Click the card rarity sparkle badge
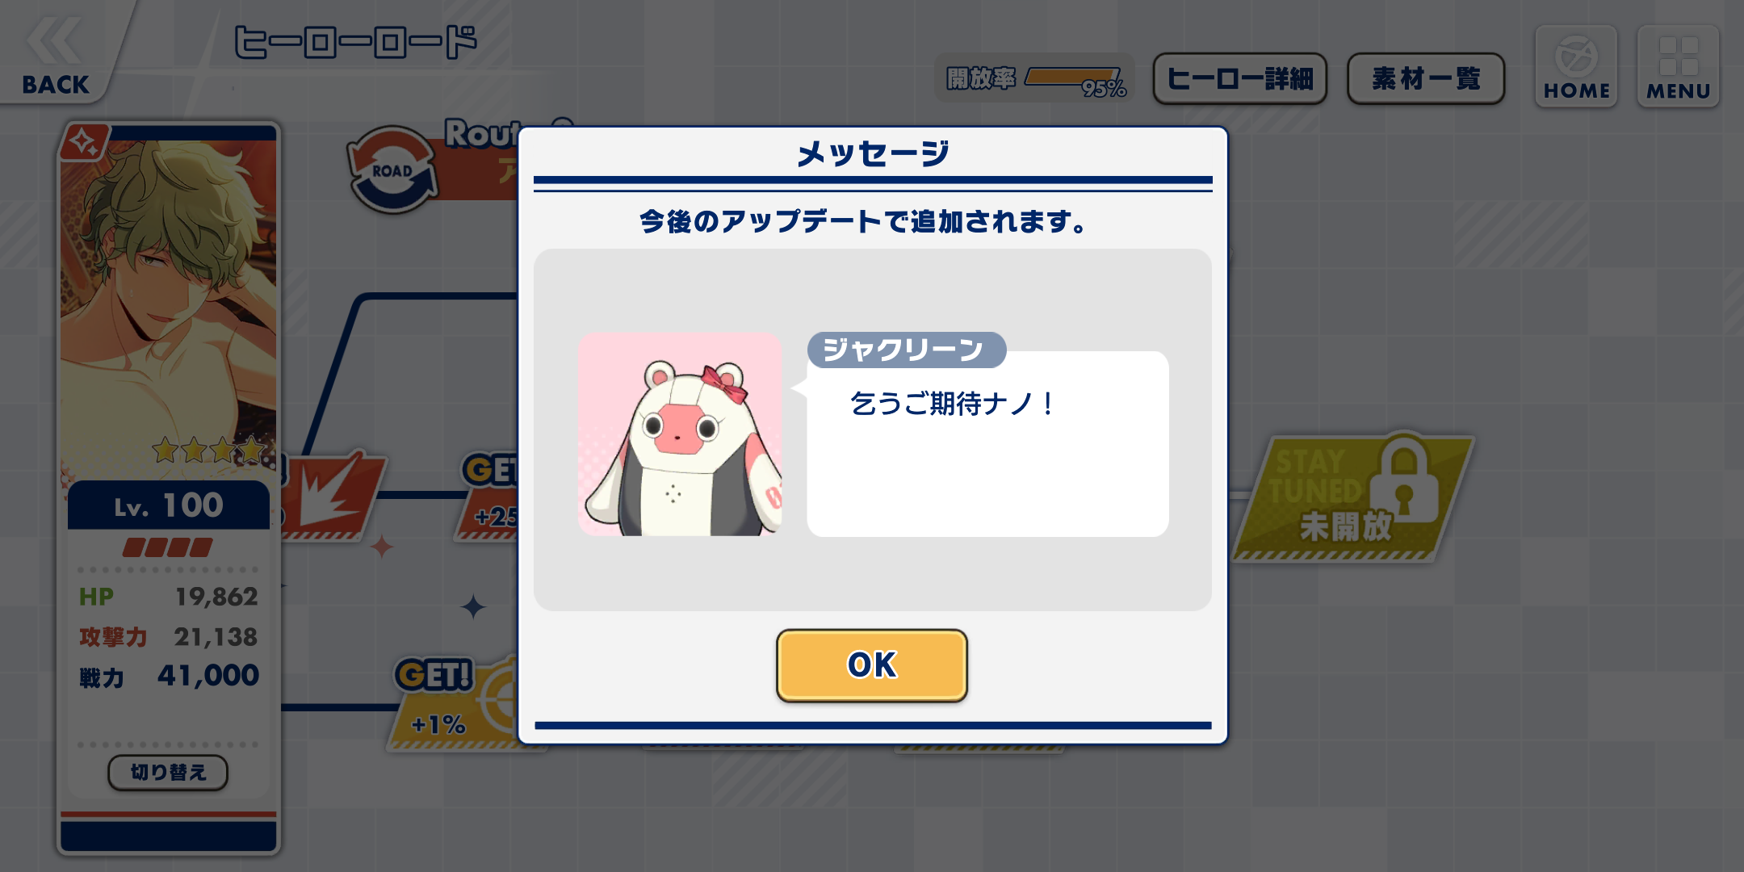Screen dimensions: 1744x872 (84, 143)
